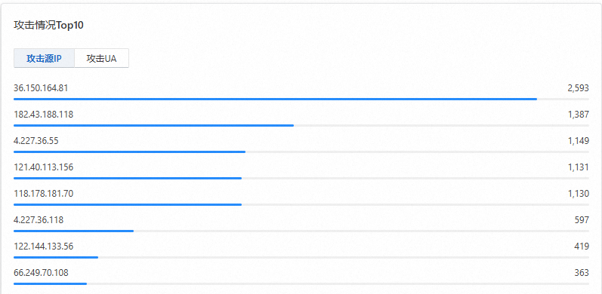Screen dimensions: 602x294
Task: Select the 攻击源IP tab
Action: coord(44,58)
